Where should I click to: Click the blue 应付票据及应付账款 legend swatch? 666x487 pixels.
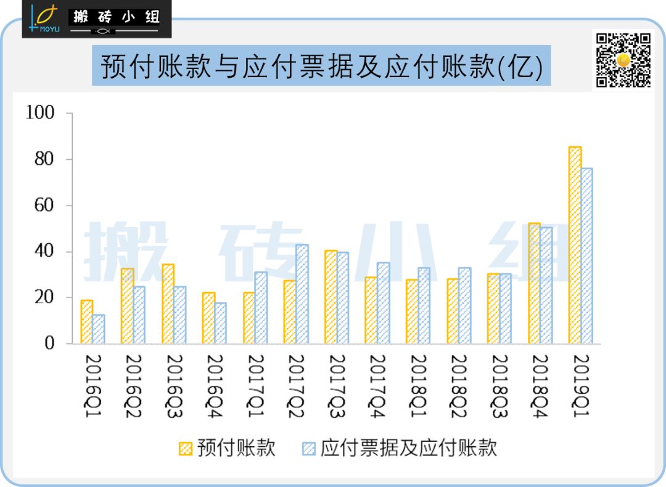click(309, 449)
